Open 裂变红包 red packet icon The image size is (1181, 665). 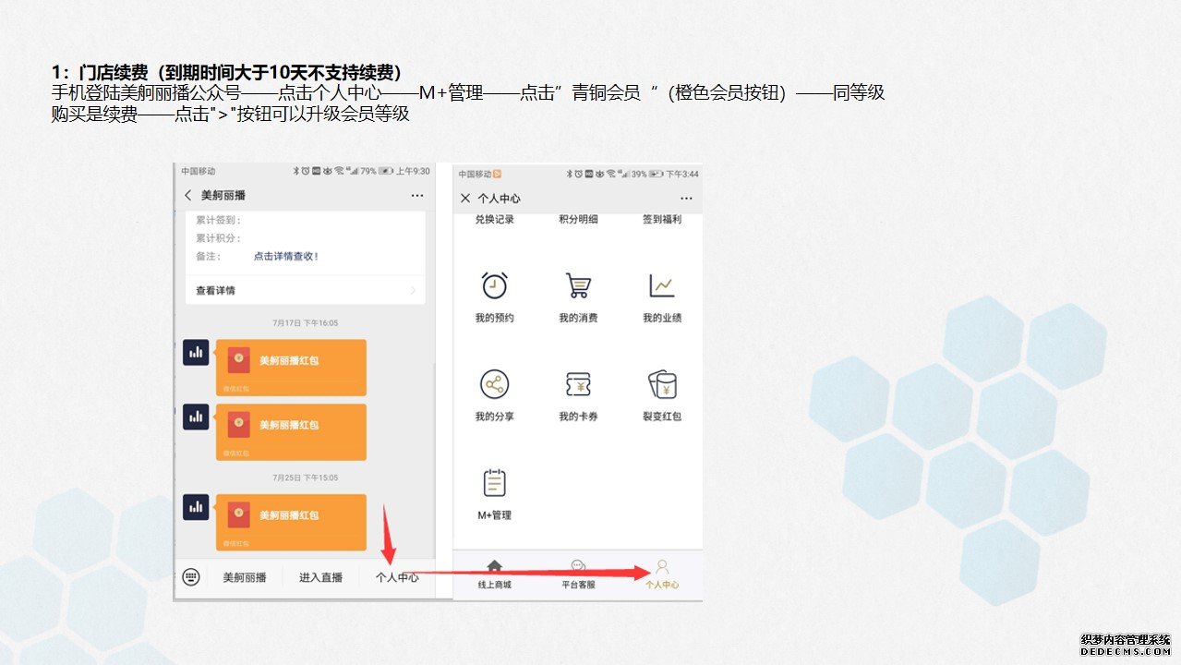point(662,384)
